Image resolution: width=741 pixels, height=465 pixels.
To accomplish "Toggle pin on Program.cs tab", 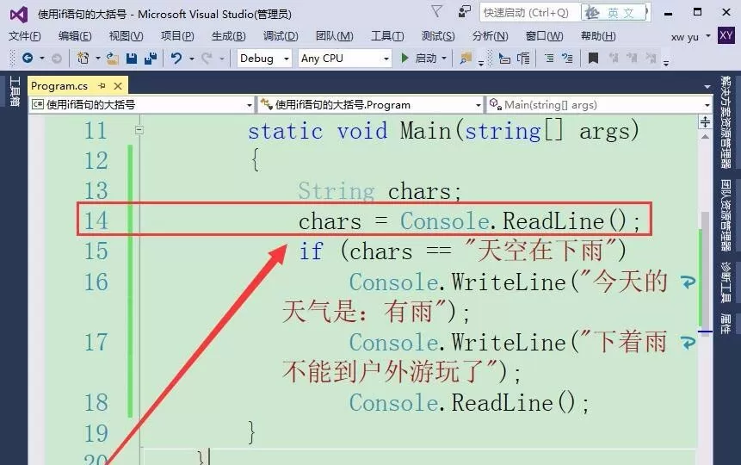I will point(102,85).
